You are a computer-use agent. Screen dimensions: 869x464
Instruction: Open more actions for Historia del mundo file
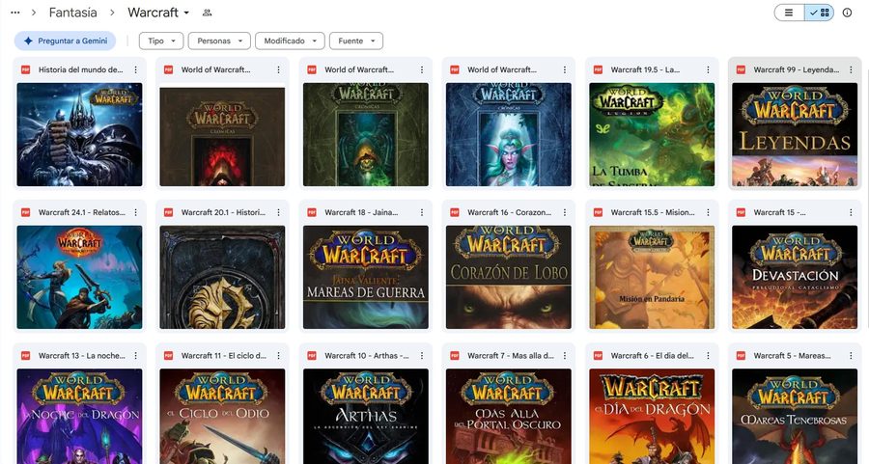point(136,69)
